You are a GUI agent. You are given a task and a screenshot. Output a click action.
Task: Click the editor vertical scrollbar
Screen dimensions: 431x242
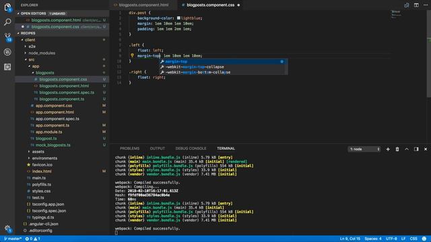tap(428, 54)
